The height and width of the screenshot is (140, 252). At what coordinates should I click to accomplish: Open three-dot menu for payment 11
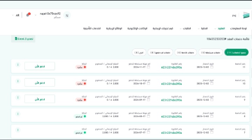tap(18, 65)
